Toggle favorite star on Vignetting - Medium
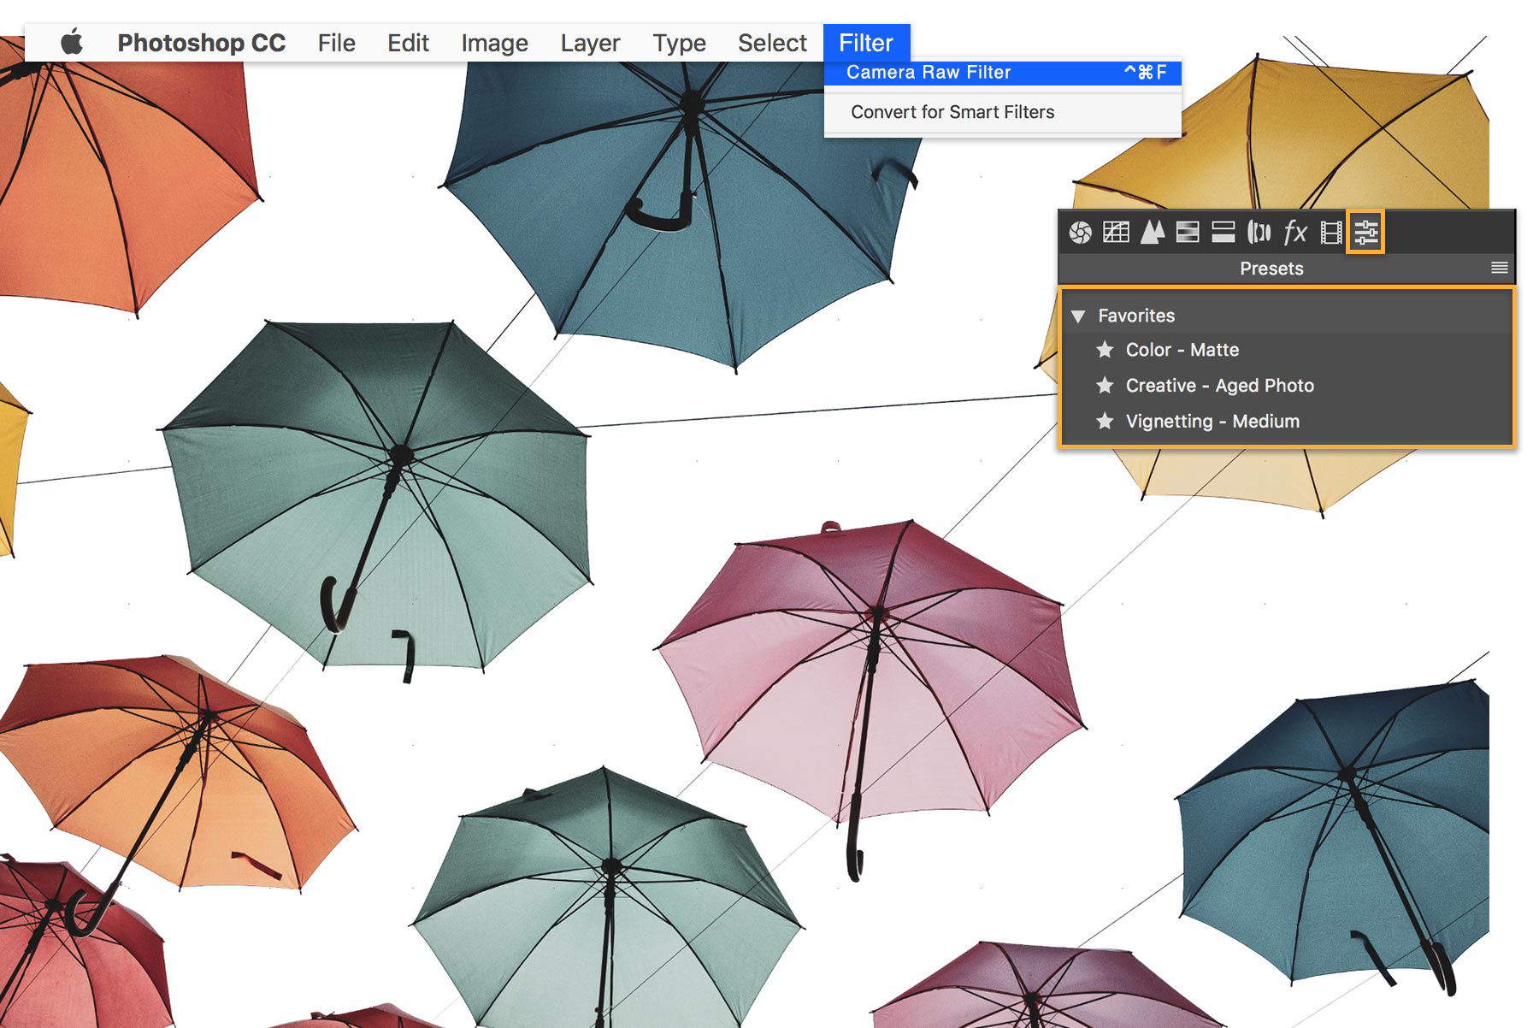Viewport: 1539px width, 1028px height. tap(1105, 421)
